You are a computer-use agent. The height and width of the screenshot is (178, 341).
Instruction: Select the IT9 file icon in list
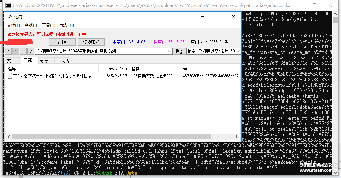[x=10, y=76]
